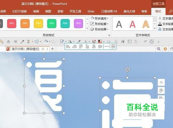
Task: Open the iSlide ribbon tab
Action: 91,11
